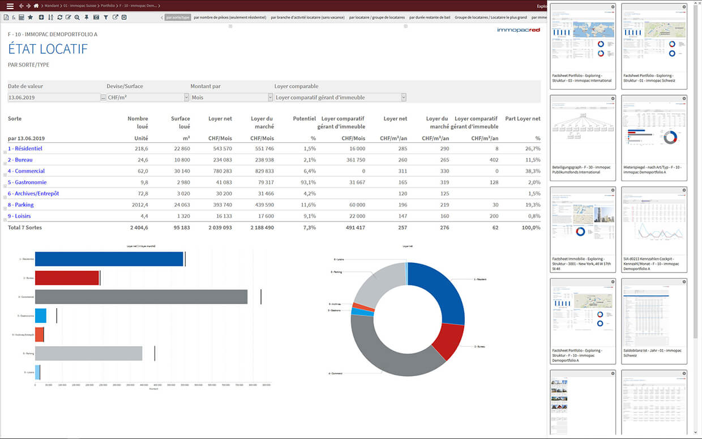Image resolution: width=702 pixels, height=439 pixels.
Task: Open the hamburger main menu
Action: pyautogui.click(x=10, y=6)
